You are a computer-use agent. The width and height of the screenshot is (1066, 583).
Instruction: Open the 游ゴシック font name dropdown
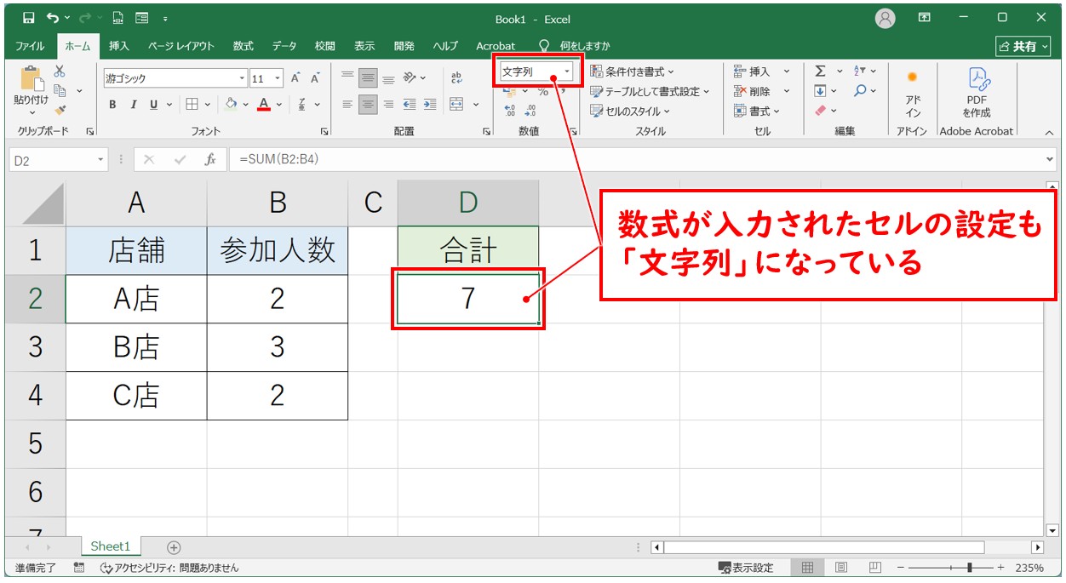(242, 78)
